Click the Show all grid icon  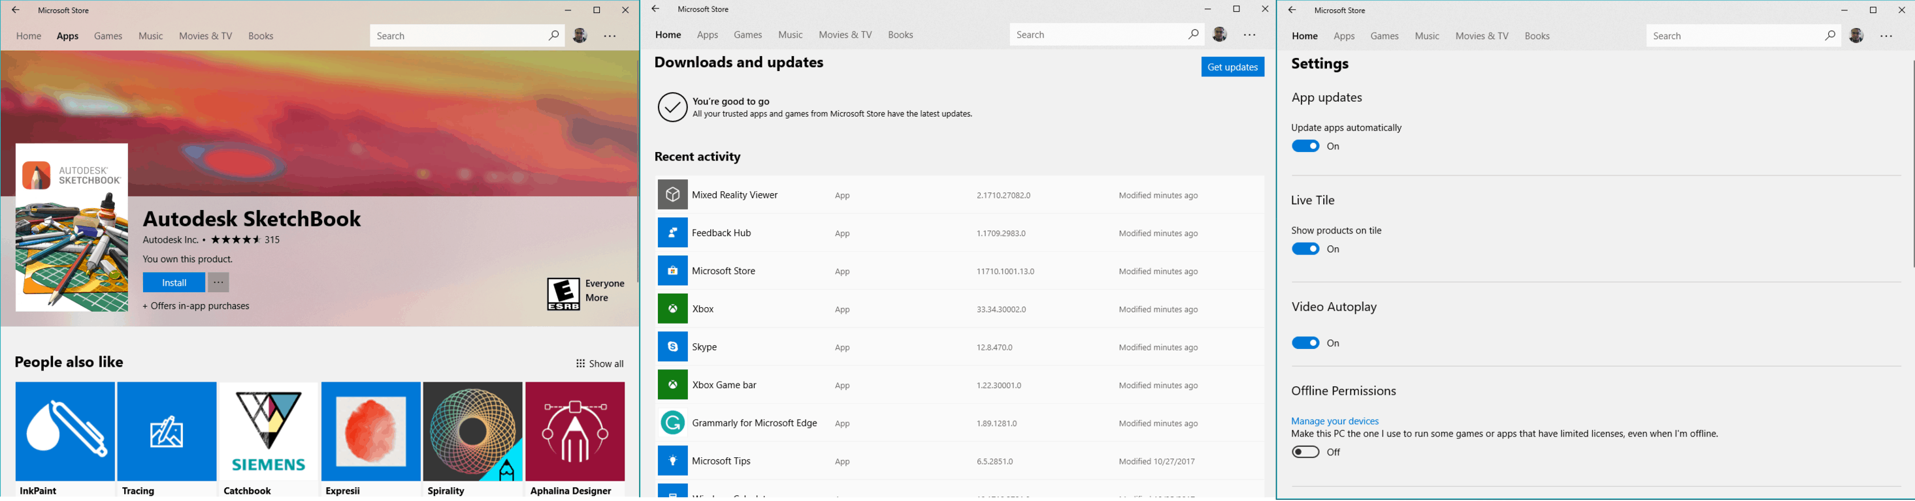(x=581, y=364)
